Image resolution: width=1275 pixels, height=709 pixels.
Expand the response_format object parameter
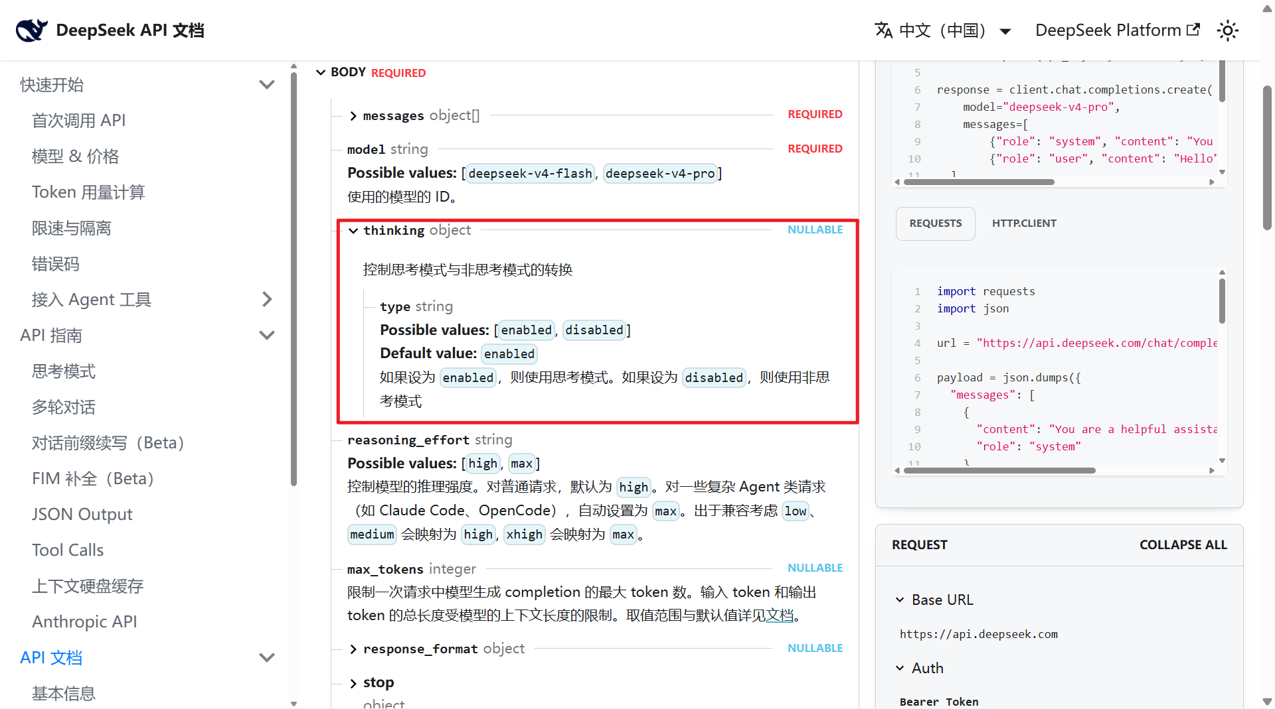pos(353,649)
